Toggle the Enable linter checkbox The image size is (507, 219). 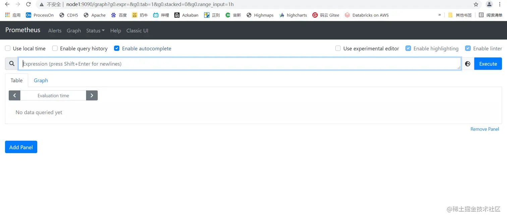[468, 49]
